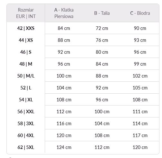162x158 pixels.
Task: Click the 100 cm waist value for XXL
Action: 102,112
